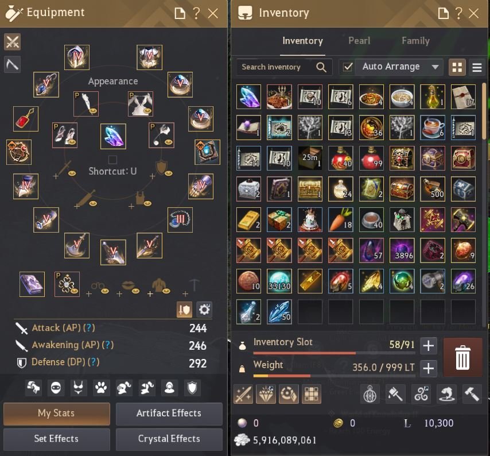Viewport: 490px width, 456px height.
Task: Open the equipment settings gear icon
Action: (204, 310)
